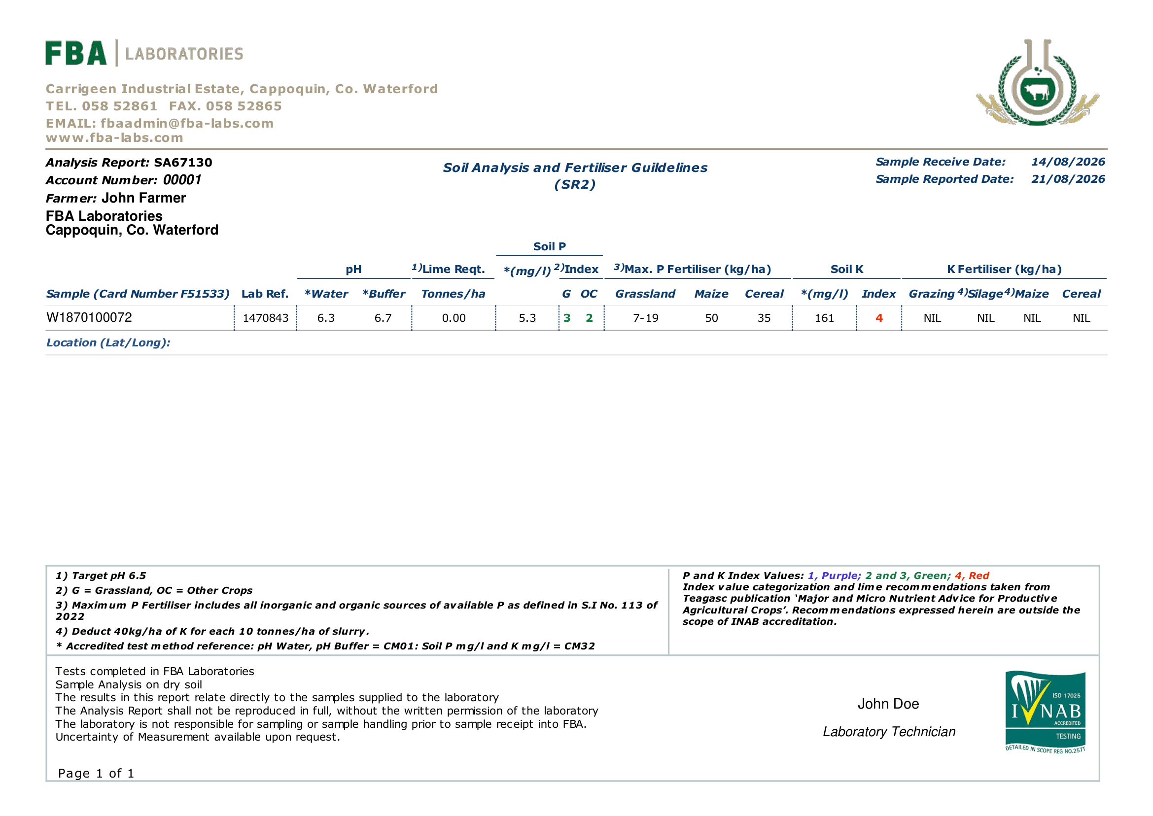Click the Location (Lat/Long) label
The image size is (1153, 816).
[x=108, y=342]
